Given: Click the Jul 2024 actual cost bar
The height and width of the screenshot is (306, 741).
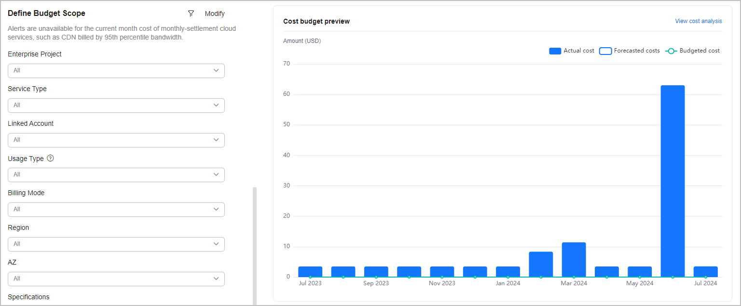Looking at the screenshot, I should click(705, 272).
